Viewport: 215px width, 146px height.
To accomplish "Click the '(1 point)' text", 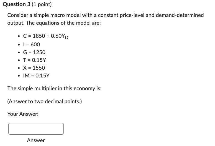I will pyautogui.click(x=42, y=4).
